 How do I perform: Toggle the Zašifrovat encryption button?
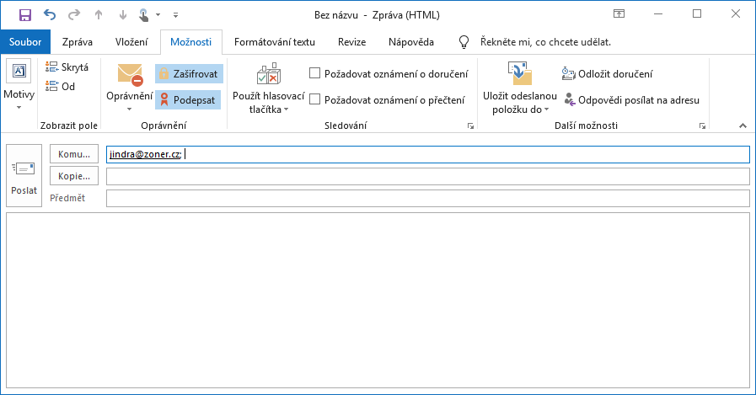point(189,74)
